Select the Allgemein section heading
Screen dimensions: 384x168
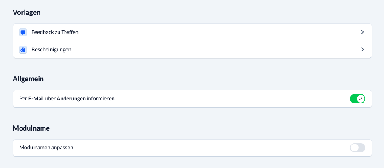28,79
